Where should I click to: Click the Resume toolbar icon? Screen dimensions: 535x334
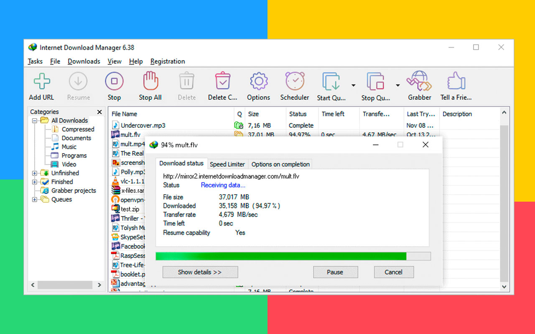coord(78,81)
